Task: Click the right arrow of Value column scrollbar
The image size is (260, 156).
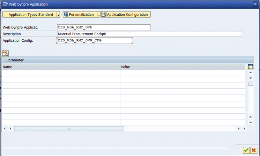Action: click(244, 129)
